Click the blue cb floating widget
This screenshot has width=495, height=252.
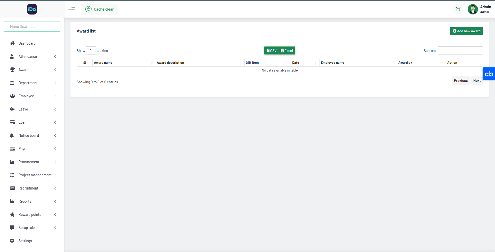(489, 74)
